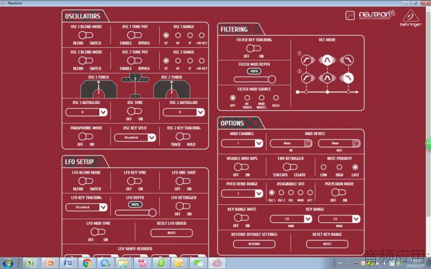Click the Filter Mod Depth slider handle

pos(272,79)
